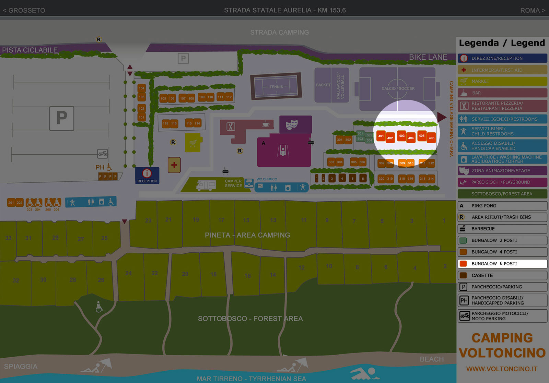Image resolution: width=549 pixels, height=383 pixels.
Task: Select Parcheggio Disabili/Handicapped Parking legend row
Action: pyautogui.click(x=502, y=300)
